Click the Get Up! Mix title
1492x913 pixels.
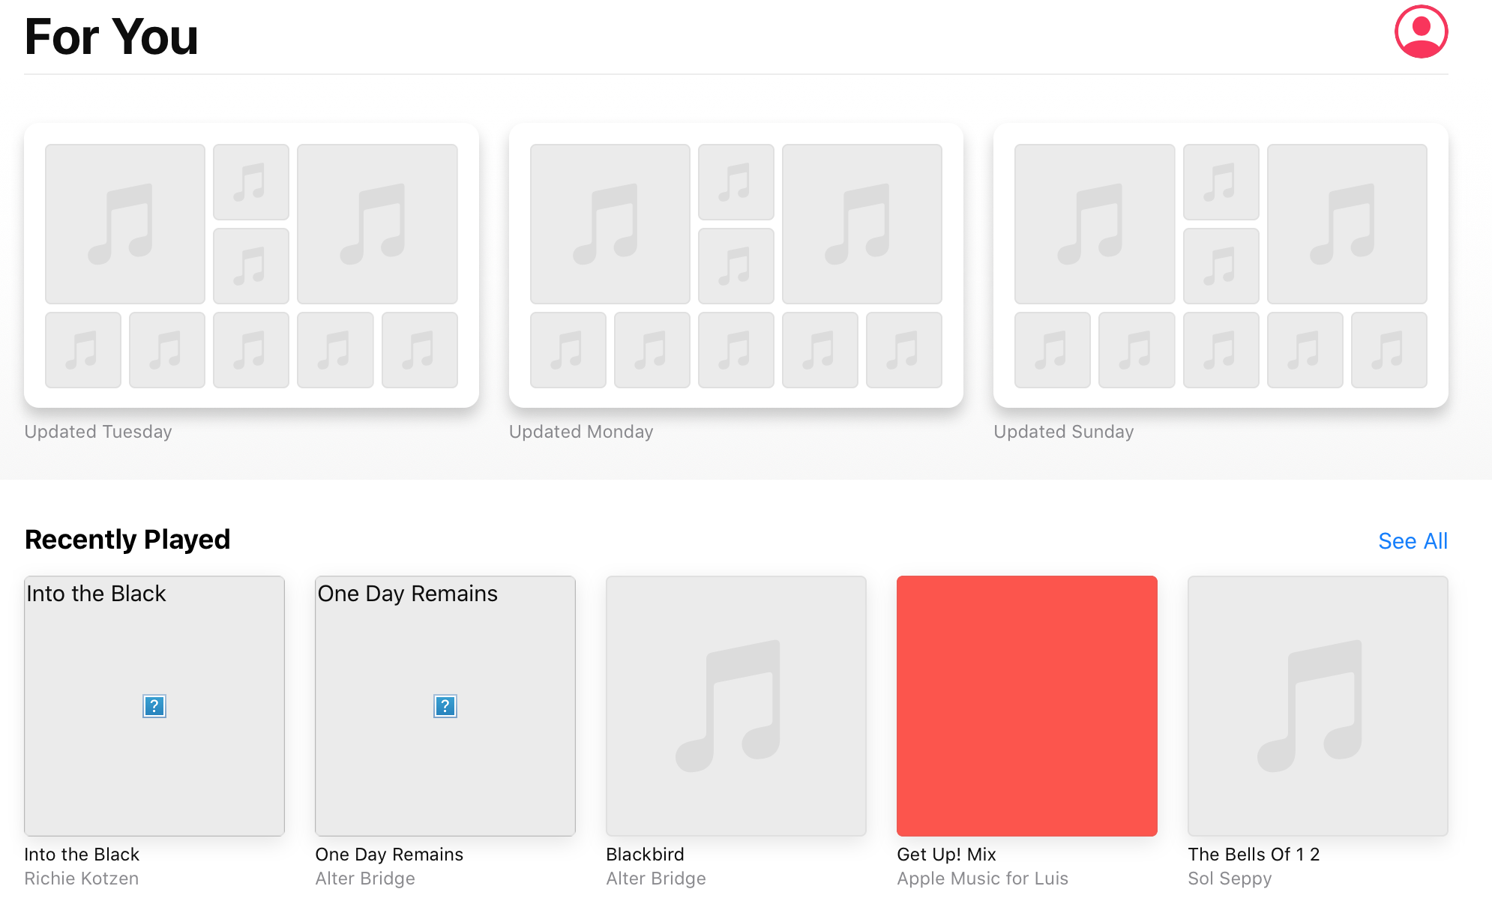point(946,854)
